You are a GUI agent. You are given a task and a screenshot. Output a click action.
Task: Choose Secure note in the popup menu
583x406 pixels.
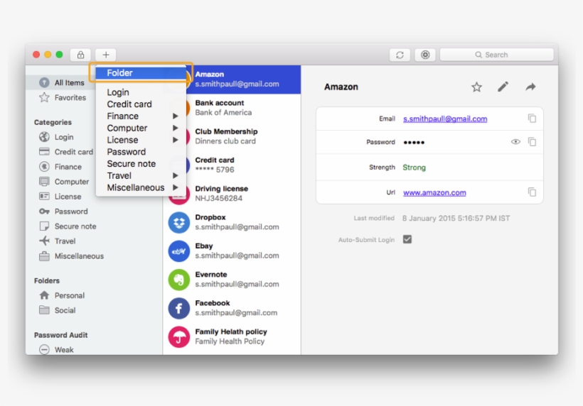pyautogui.click(x=131, y=164)
